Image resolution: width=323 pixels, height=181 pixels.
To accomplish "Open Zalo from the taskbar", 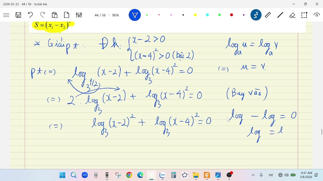I will 163,175.
